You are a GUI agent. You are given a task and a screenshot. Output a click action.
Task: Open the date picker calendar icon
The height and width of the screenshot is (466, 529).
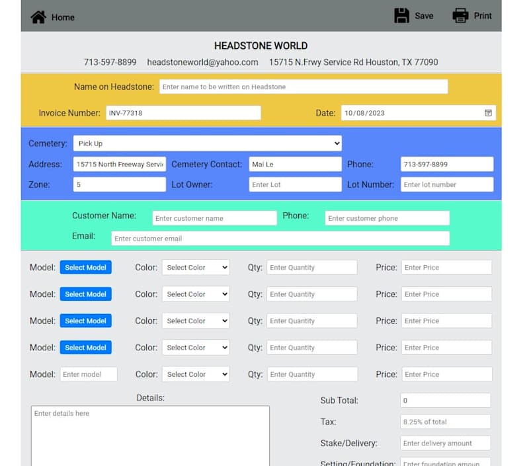488,113
